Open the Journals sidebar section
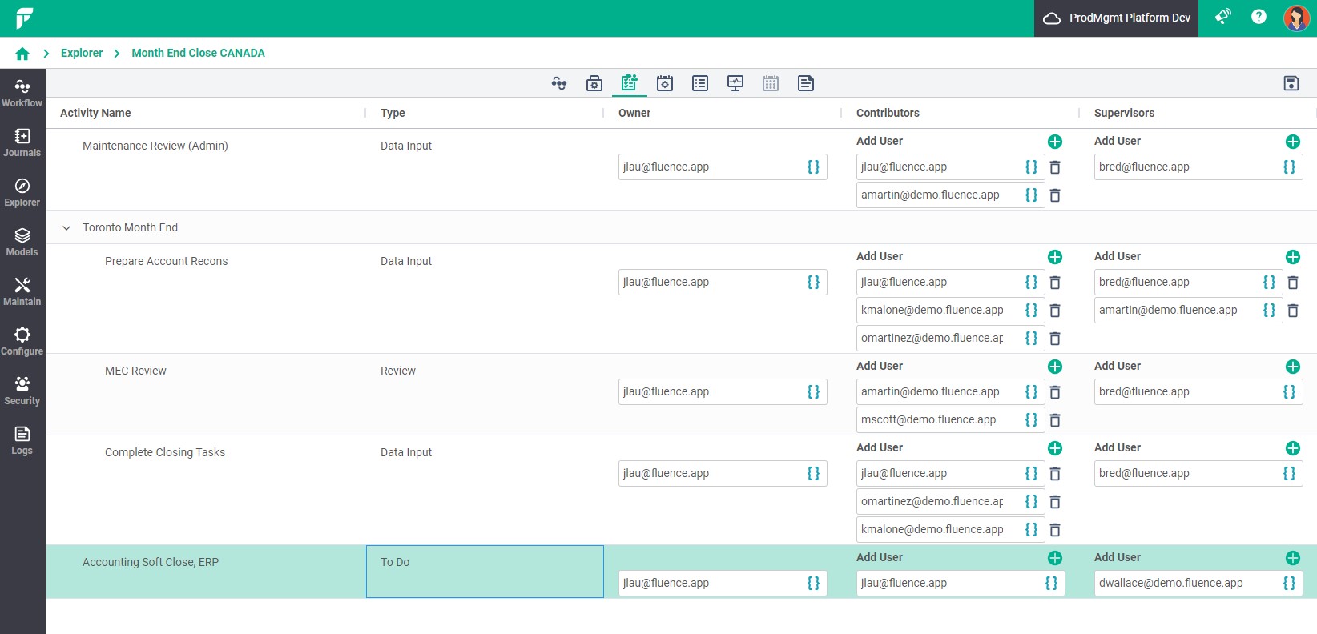 pyautogui.click(x=22, y=143)
